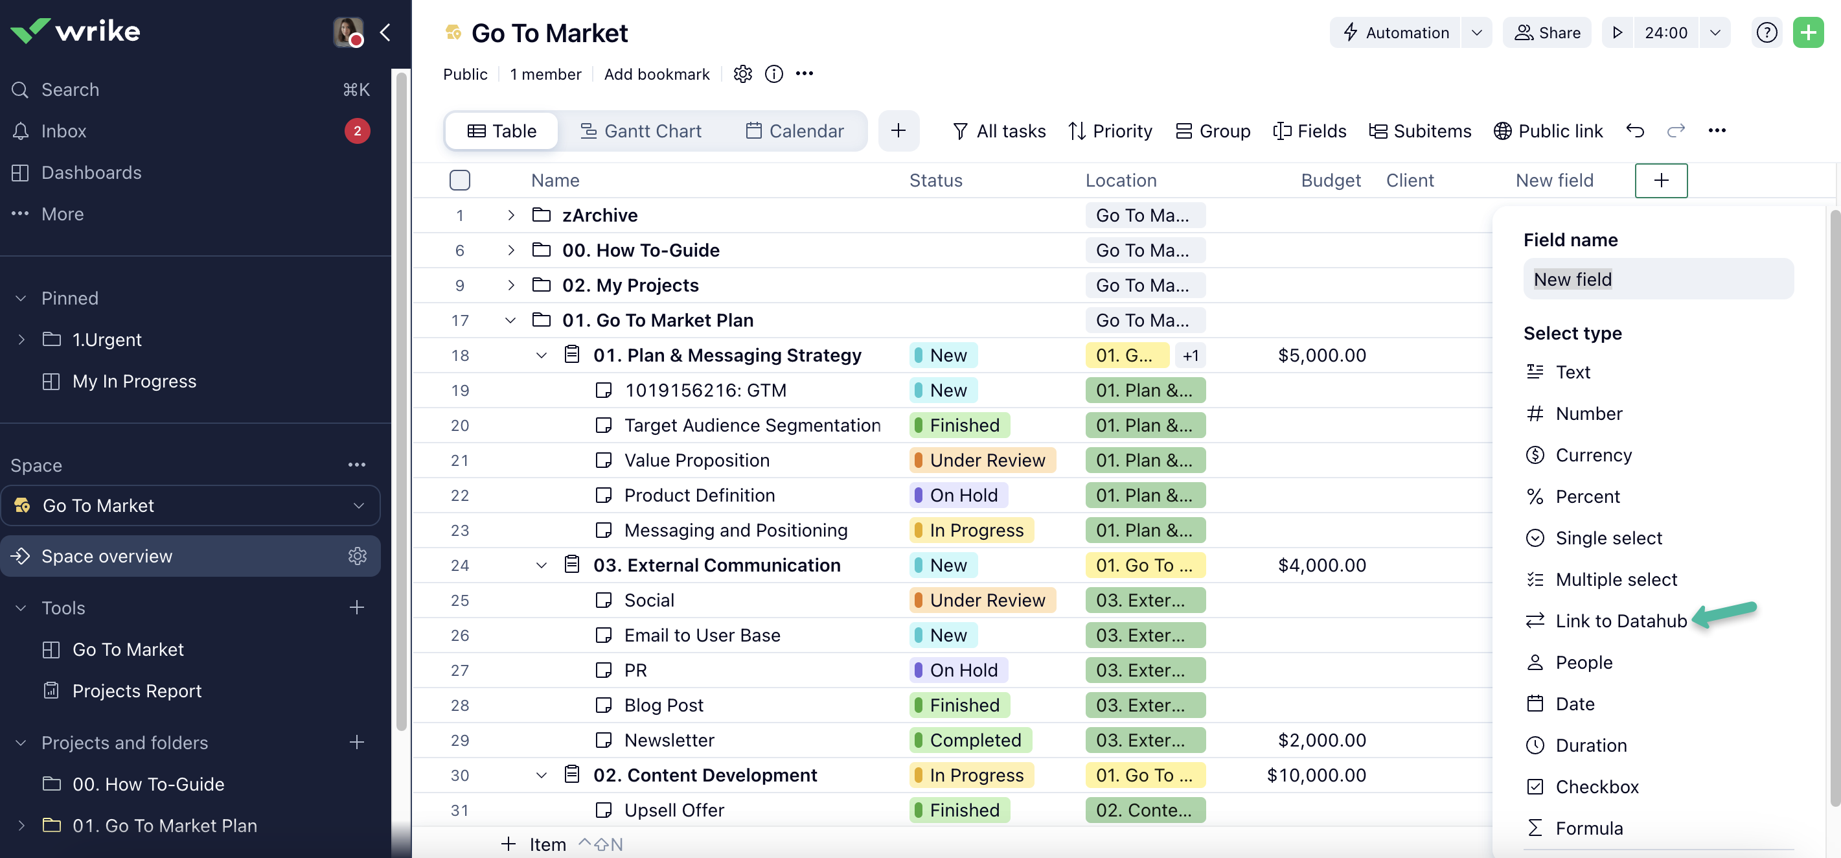Click the Under Review status of Value Proposition
This screenshot has width=1841, height=858.
click(x=983, y=461)
